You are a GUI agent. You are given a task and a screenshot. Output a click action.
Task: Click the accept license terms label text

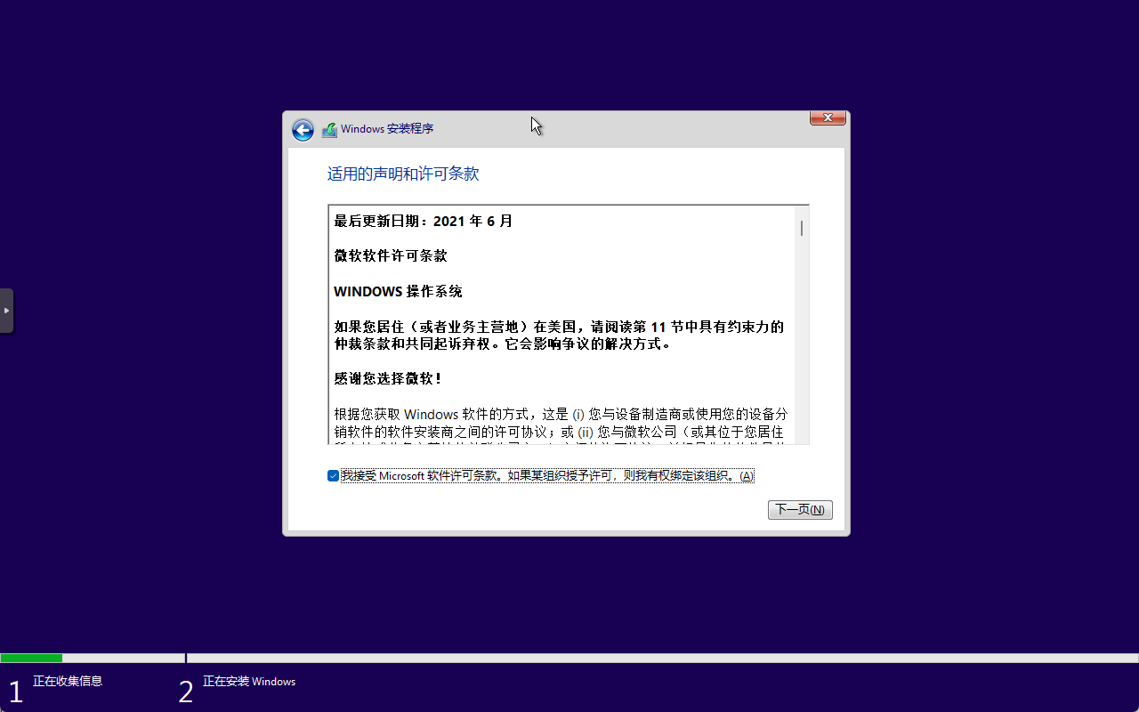coord(547,476)
